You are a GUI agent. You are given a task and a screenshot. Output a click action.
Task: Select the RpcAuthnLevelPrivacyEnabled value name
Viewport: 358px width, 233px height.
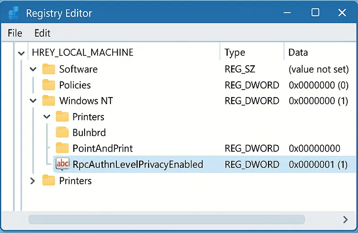point(138,165)
